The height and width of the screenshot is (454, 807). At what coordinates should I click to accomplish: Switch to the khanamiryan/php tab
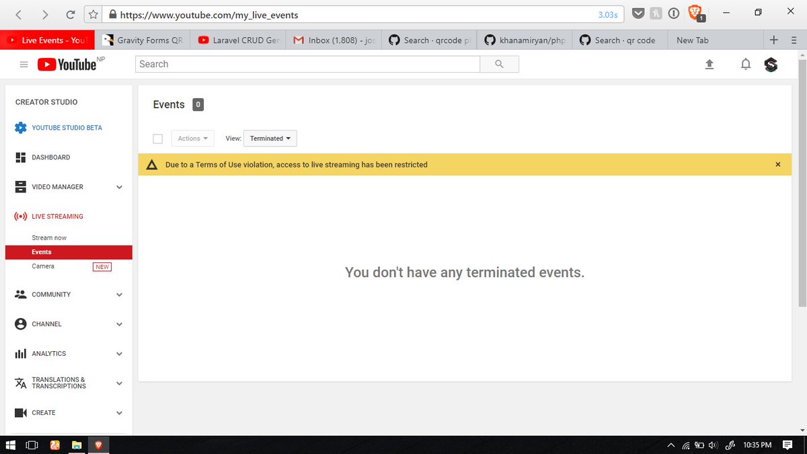(x=526, y=40)
